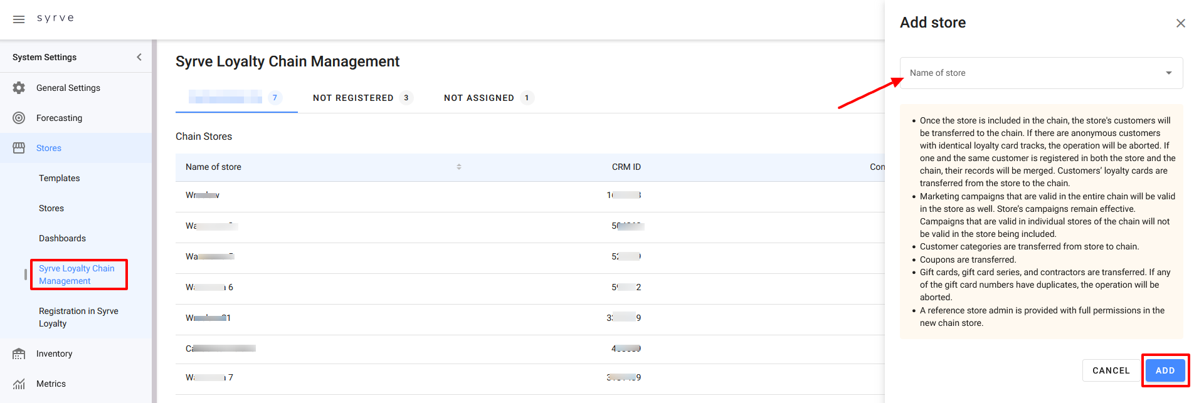The height and width of the screenshot is (403, 1194).
Task: Click the General Settings gear icon
Action: tap(19, 88)
